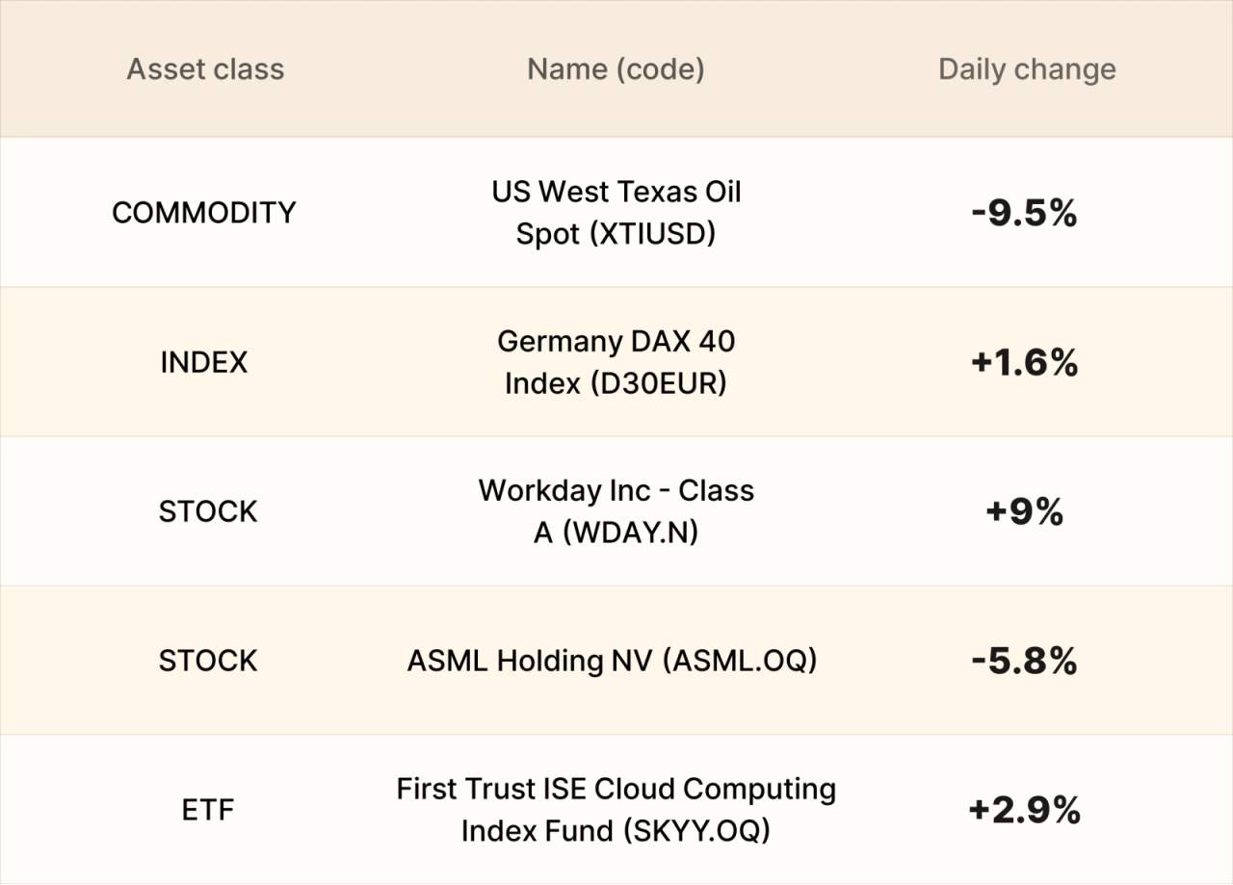Click the +2.9% daily change value
Screen dimensions: 1233x885
point(1024,811)
